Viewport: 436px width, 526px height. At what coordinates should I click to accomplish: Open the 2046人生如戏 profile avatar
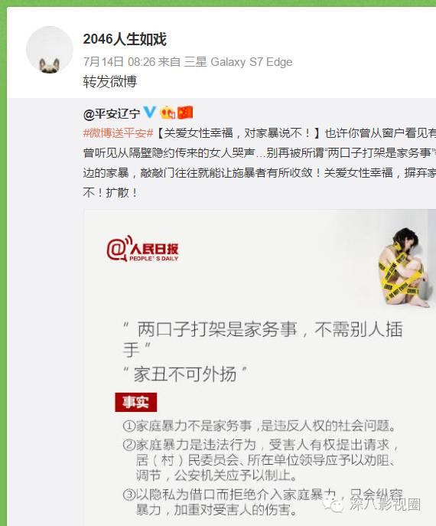(x=50, y=50)
